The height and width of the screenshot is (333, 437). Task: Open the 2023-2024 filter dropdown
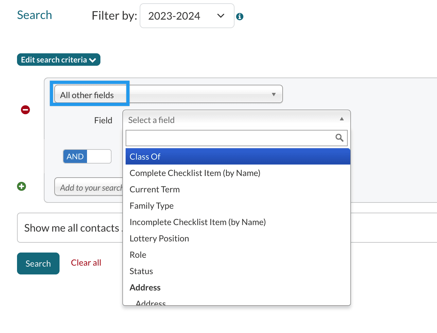[187, 16]
